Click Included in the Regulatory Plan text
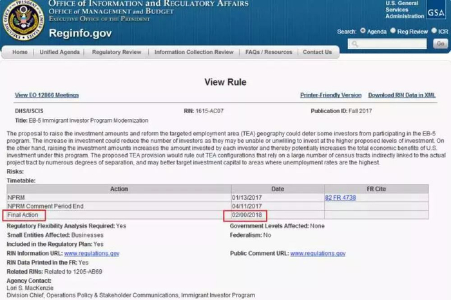The image size is (451, 300). [x=55, y=244]
